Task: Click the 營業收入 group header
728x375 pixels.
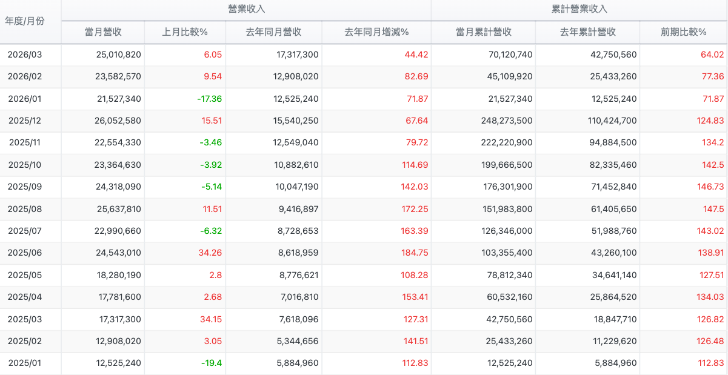Action: tap(246, 9)
